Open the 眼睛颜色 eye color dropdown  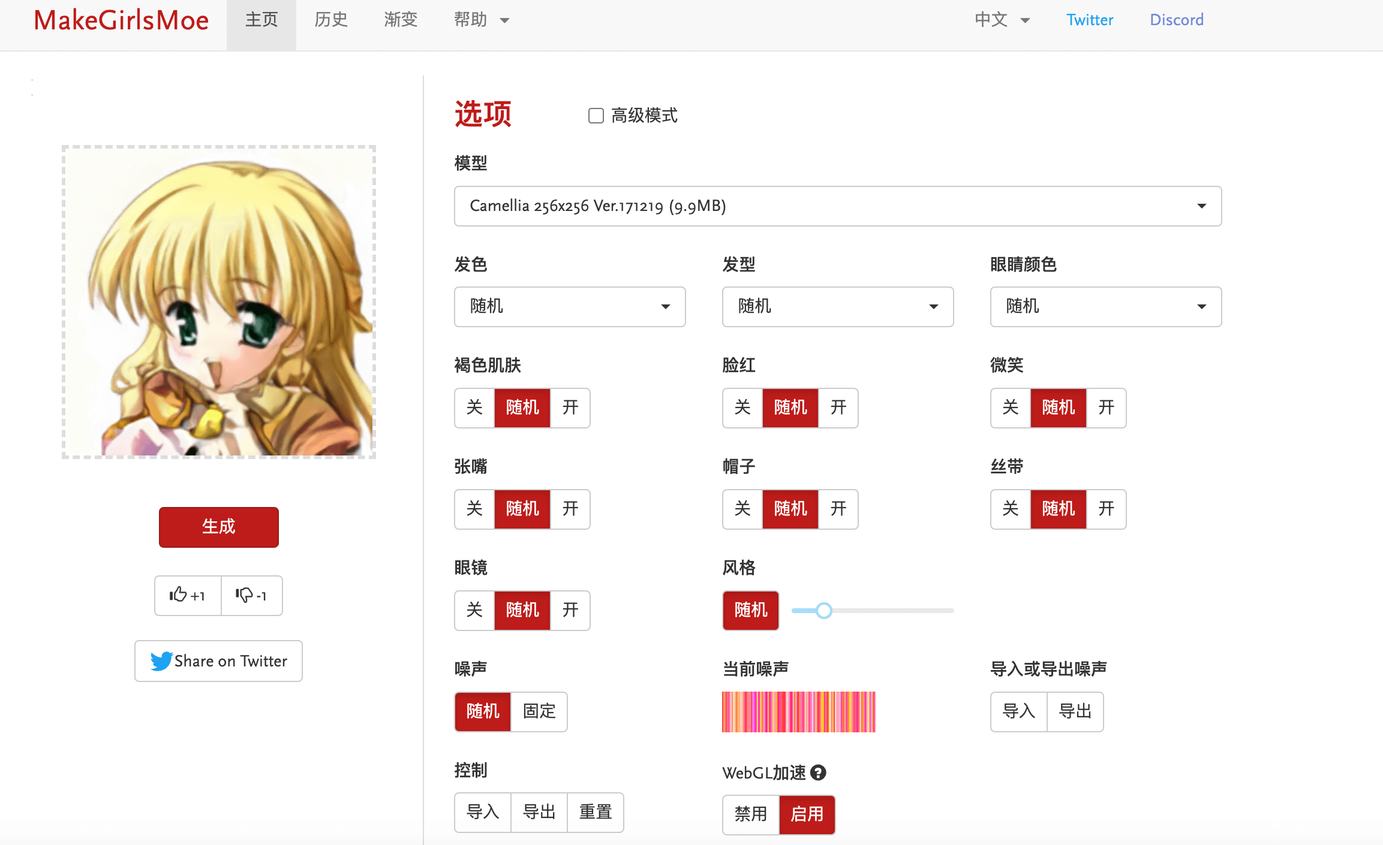coord(1106,307)
